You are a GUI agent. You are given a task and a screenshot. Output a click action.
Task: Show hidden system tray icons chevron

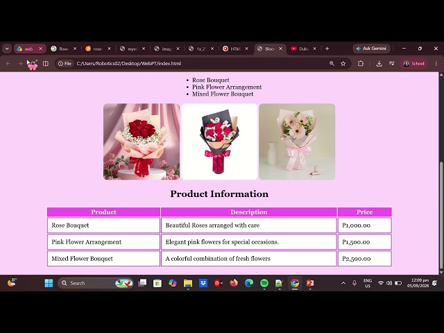click(343, 283)
